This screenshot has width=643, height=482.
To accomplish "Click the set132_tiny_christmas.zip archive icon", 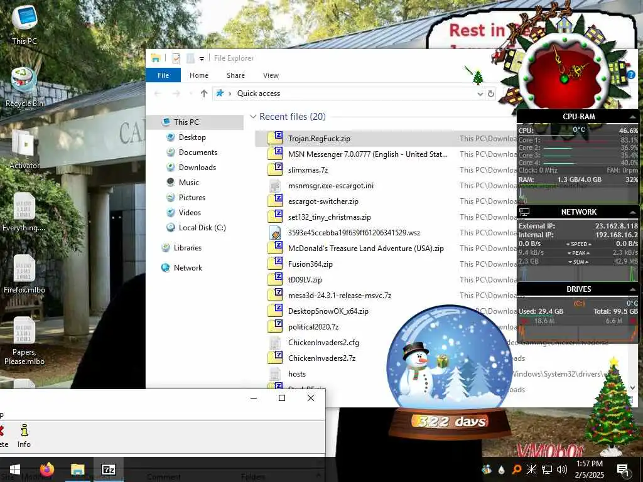I will click(x=275, y=216).
